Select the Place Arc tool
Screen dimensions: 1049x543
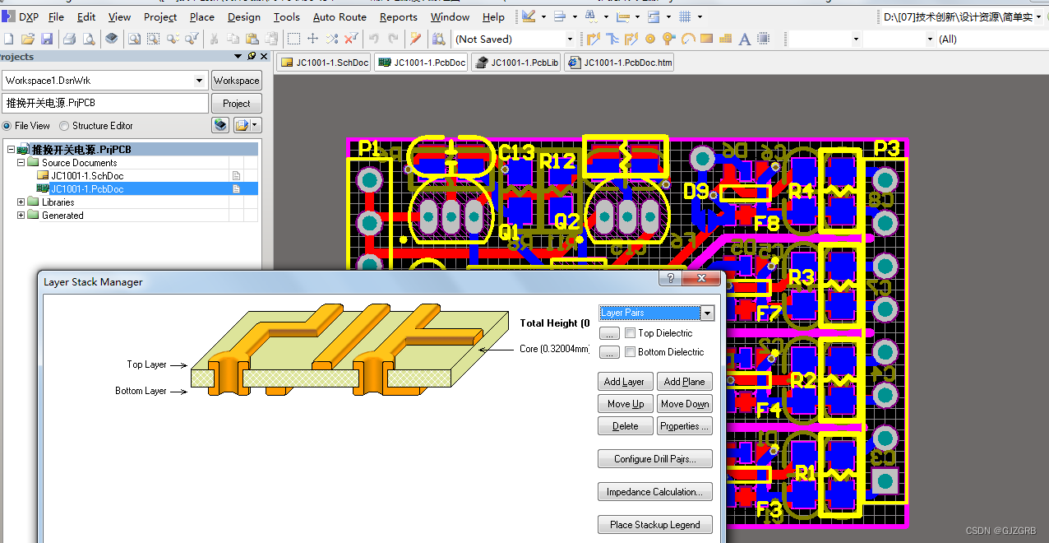688,38
